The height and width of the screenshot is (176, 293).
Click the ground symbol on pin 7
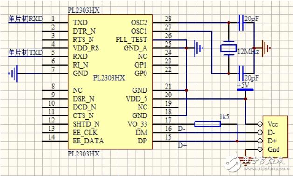[13, 74]
